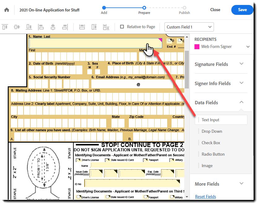Align selected fields to right edge

pos(65,27)
